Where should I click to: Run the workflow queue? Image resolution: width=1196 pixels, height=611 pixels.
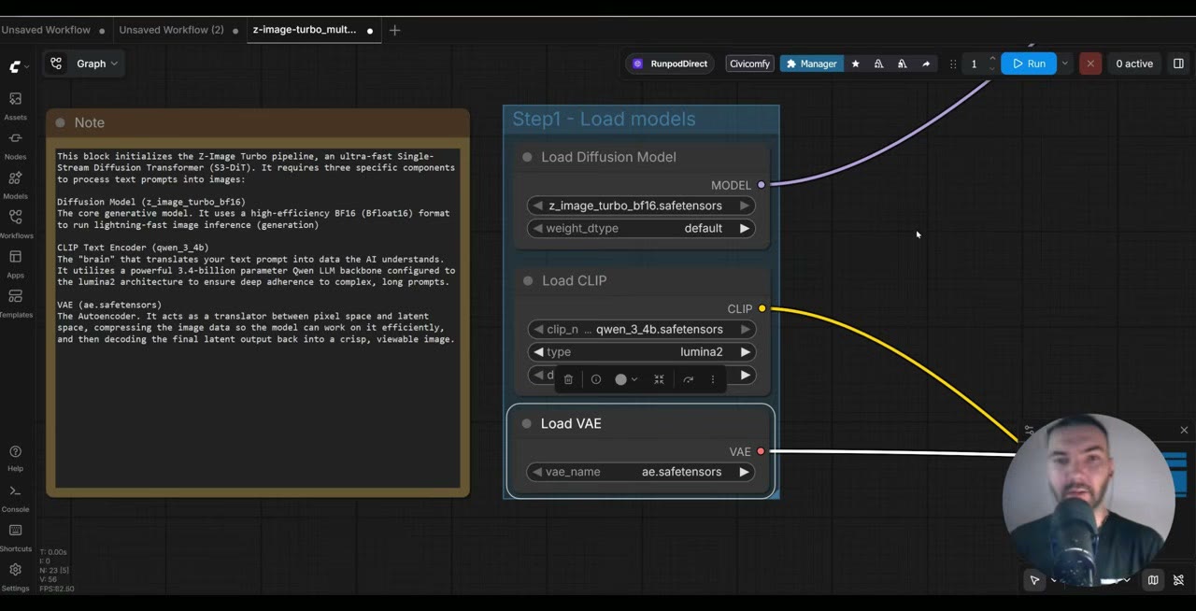coord(1028,64)
